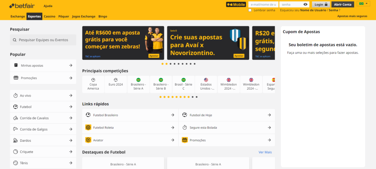This screenshot has width=376, height=169.
Task: Click the Corrida de Cavalos horse icon
Action: 15,118
